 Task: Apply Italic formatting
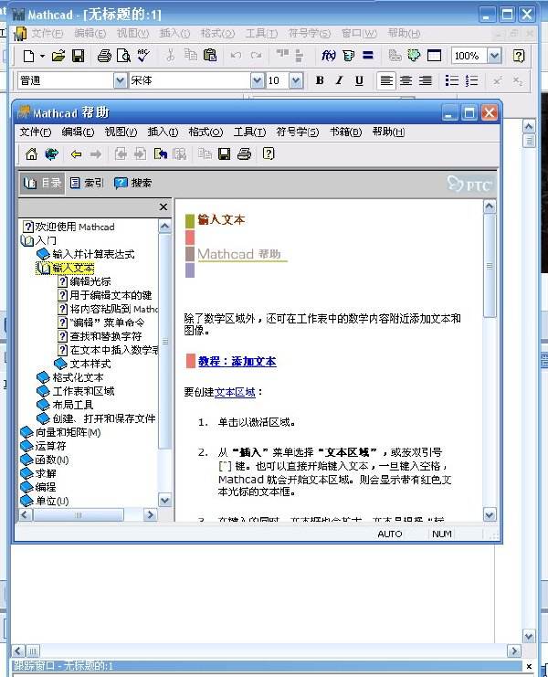[x=340, y=80]
